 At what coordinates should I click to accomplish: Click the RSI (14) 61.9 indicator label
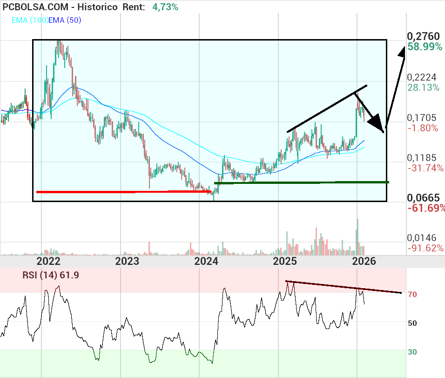[51, 275]
